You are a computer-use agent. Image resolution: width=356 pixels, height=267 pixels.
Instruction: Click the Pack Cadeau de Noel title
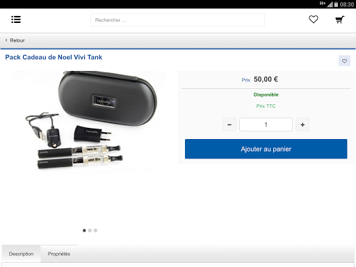pyautogui.click(x=54, y=57)
